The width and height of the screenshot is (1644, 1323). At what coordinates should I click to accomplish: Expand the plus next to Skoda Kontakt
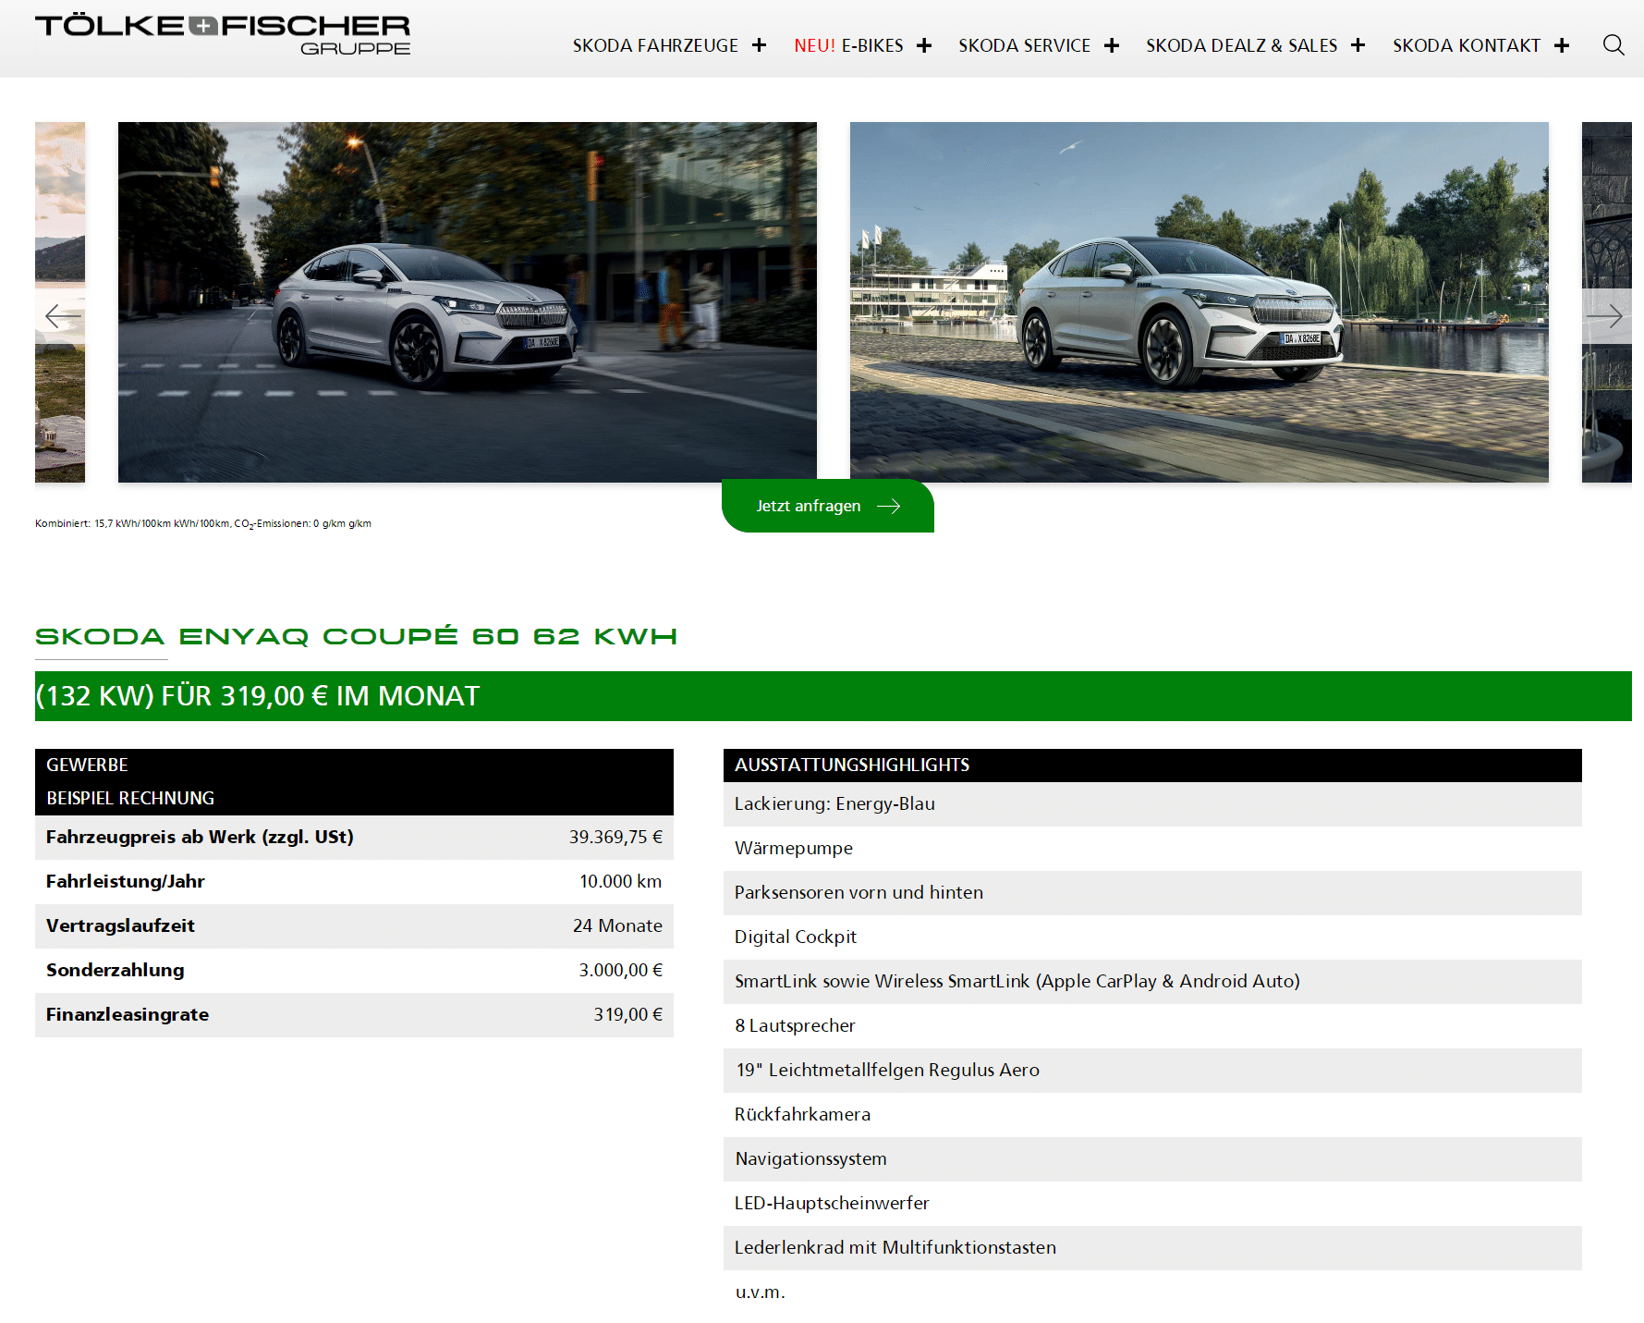pyautogui.click(x=1562, y=45)
